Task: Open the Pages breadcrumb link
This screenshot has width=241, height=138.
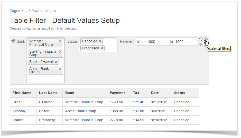Action: 15,11
